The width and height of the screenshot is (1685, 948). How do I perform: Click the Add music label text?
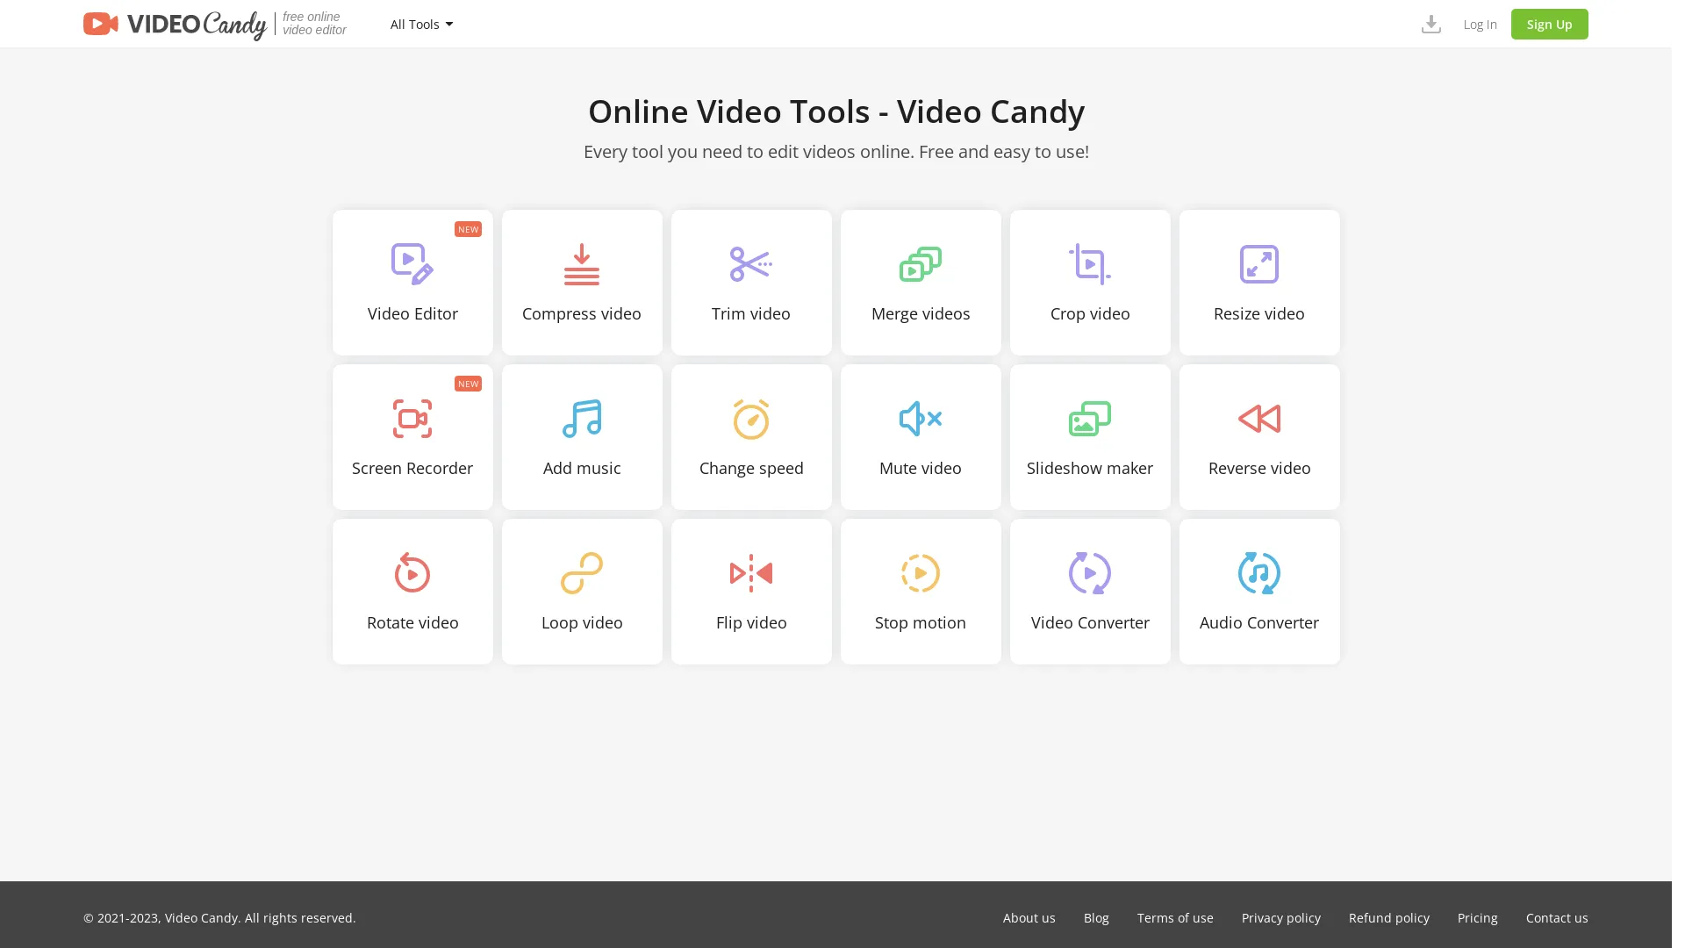coord(582,468)
